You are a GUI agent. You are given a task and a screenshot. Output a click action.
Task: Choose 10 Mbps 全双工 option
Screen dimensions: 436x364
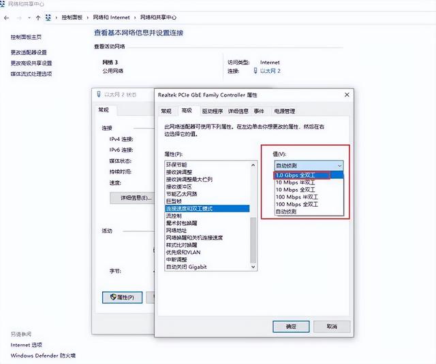tap(309, 190)
